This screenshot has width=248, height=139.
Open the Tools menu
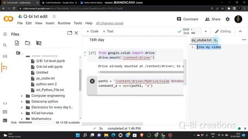(x=78, y=23)
